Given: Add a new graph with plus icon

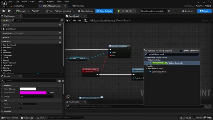Looking at the screenshot, I should [60, 25].
